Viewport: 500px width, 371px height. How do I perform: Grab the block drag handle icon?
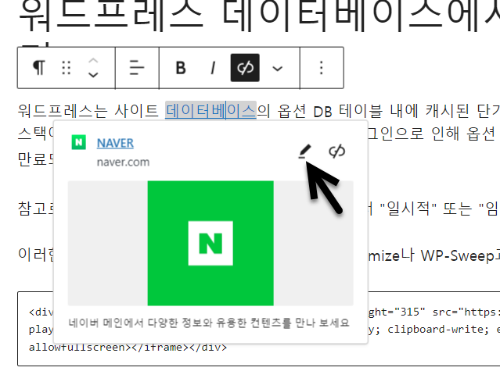[x=66, y=68]
